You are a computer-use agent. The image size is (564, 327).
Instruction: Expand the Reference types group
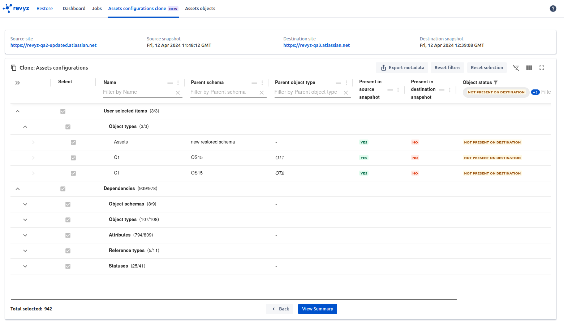click(x=25, y=251)
